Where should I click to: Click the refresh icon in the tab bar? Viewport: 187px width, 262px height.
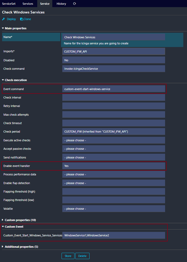[74, 4]
